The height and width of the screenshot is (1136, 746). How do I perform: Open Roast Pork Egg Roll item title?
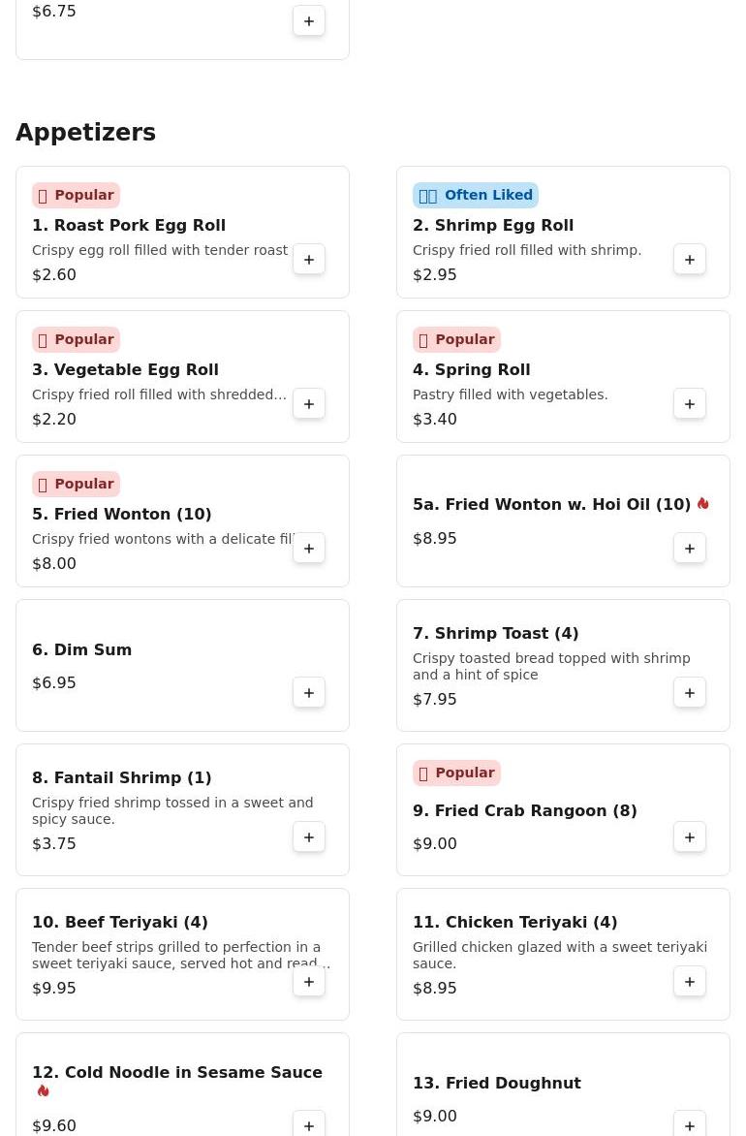coord(129,225)
